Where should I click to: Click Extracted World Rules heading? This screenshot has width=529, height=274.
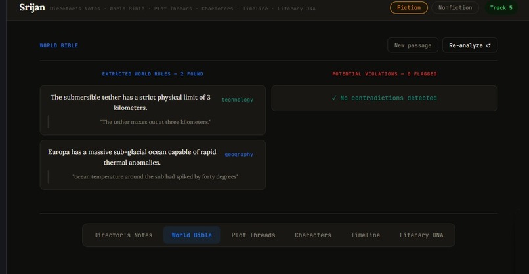(152, 74)
